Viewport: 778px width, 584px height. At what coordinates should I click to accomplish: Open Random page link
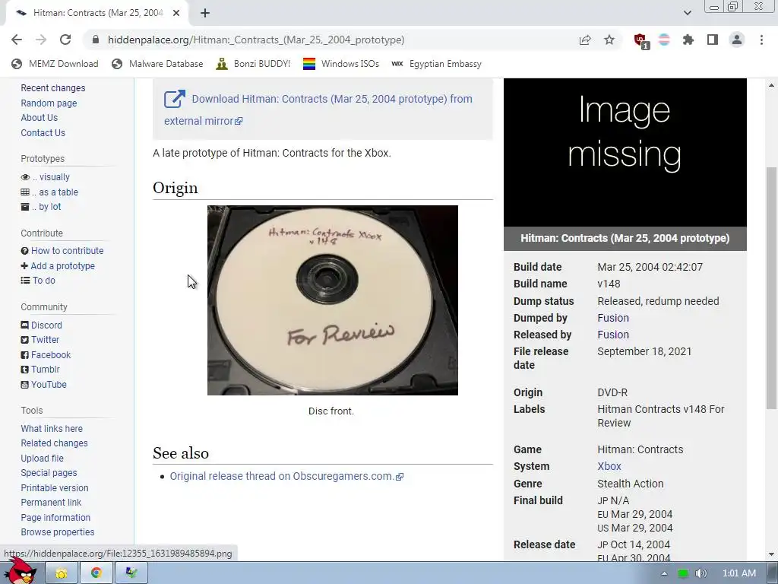(49, 103)
